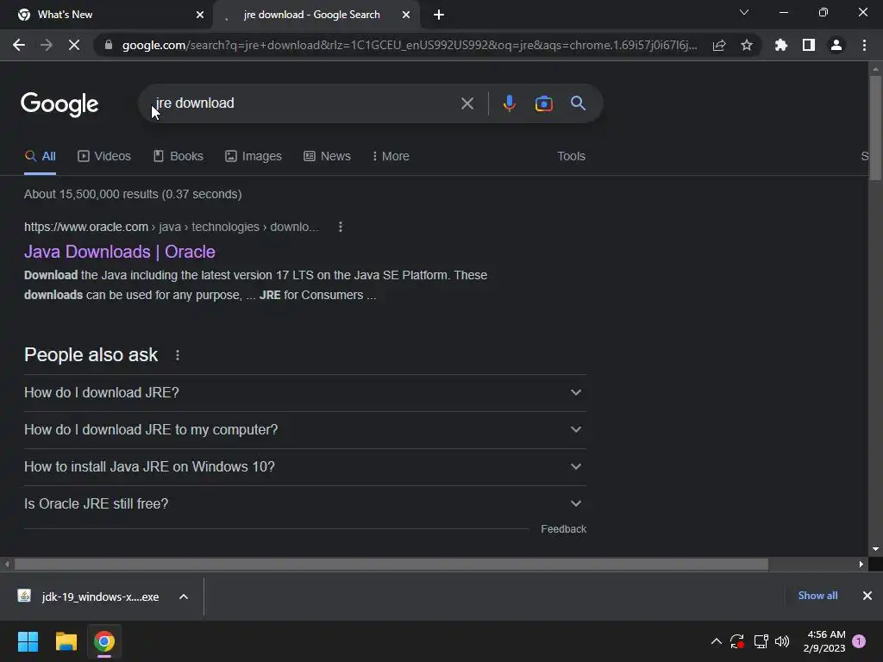Submit search with magnifier icon
Viewport: 883px width, 662px height.
[578, 103]
